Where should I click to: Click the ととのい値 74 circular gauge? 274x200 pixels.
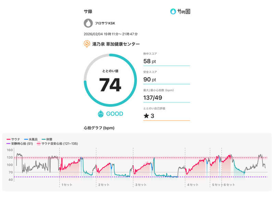[110, 80]
